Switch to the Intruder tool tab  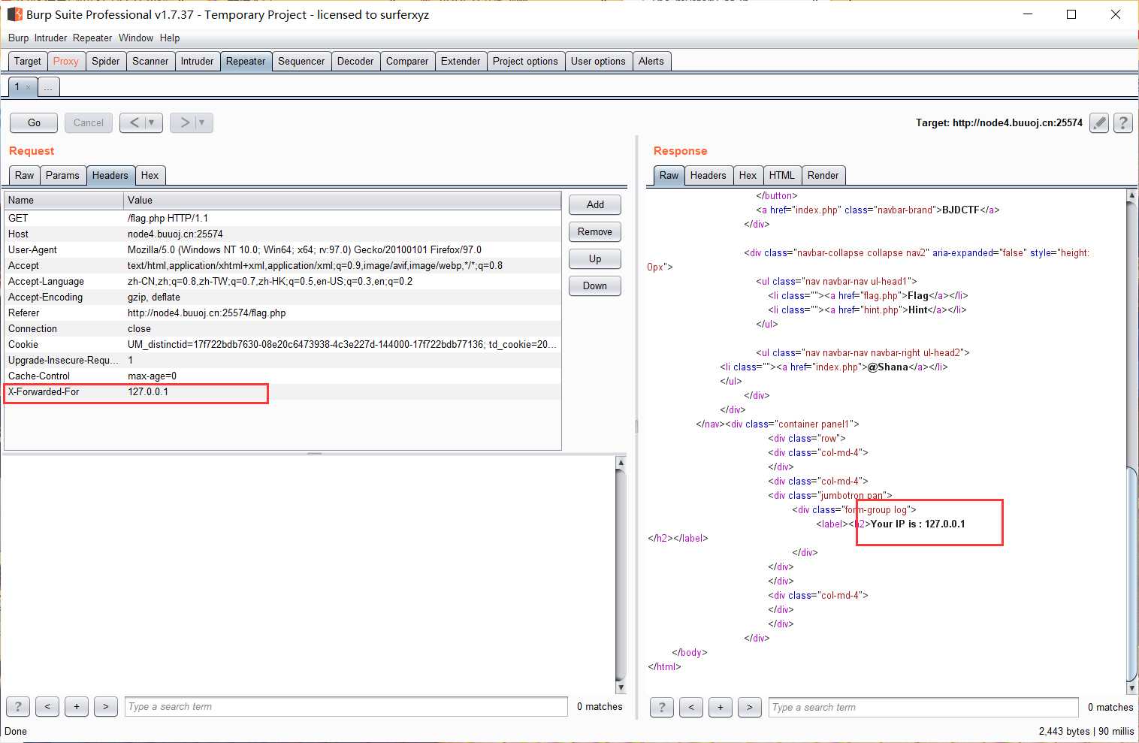pyautogui.click(x=197, y=61)
